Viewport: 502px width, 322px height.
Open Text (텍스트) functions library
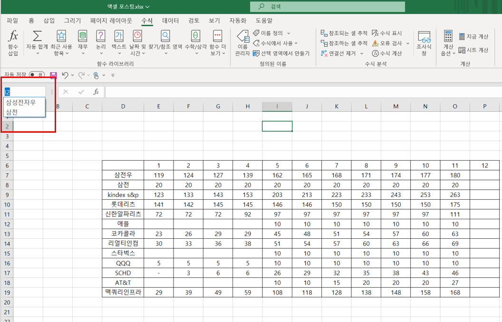(x=119, y=43)
